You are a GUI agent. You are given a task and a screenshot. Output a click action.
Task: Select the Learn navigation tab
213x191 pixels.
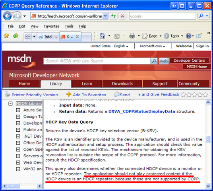(x=87, y=84)
